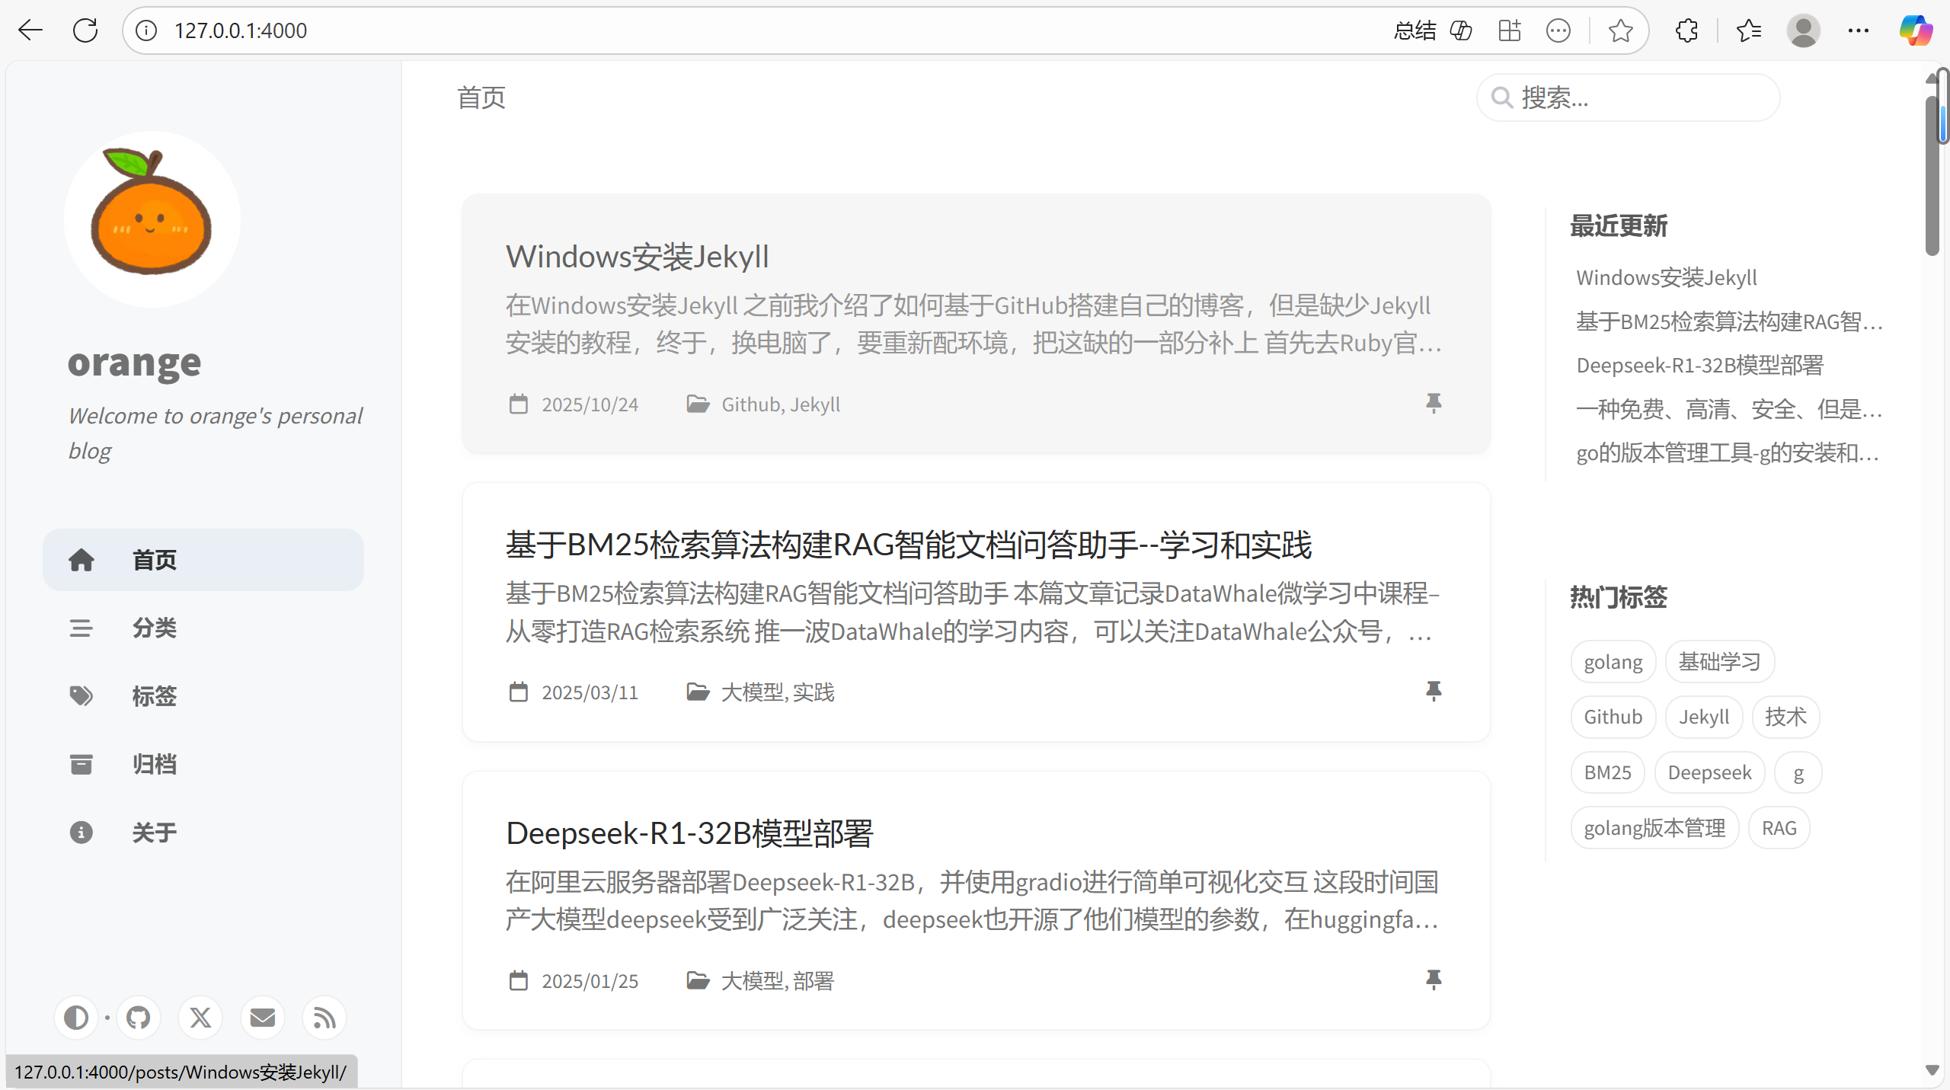The image size is (1950, 1090).
Task: Open the RSS feed icon
Action: pos(325,1018)
